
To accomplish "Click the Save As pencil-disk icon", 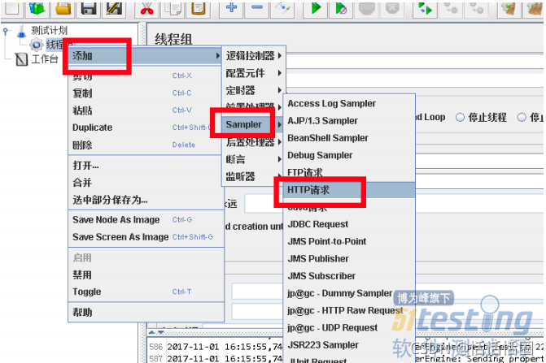I will click(x=114, y=7).
